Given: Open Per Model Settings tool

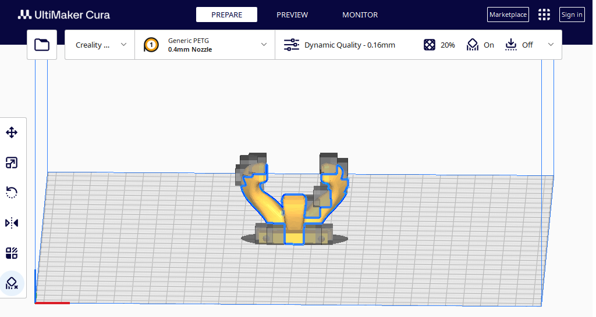Looking at the screenshot, I should pyautogui.click(x=11, y=253).
